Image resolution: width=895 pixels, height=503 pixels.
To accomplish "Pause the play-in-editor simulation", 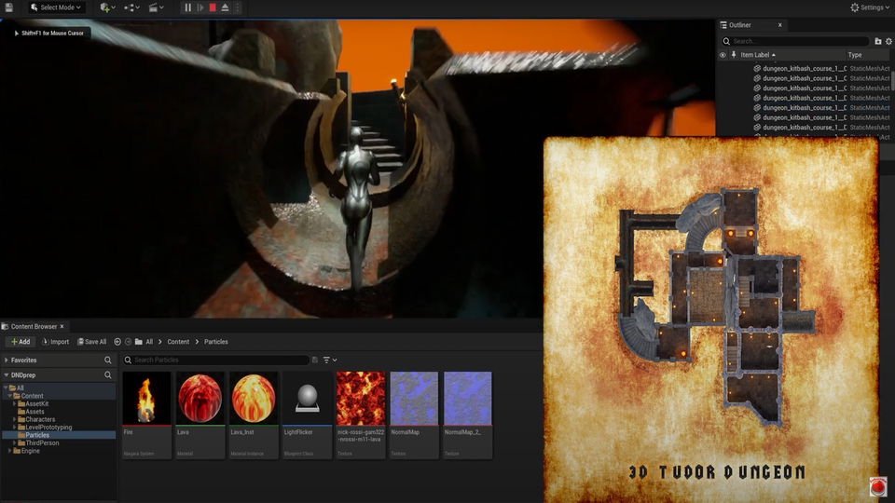I will coord(187,7).
